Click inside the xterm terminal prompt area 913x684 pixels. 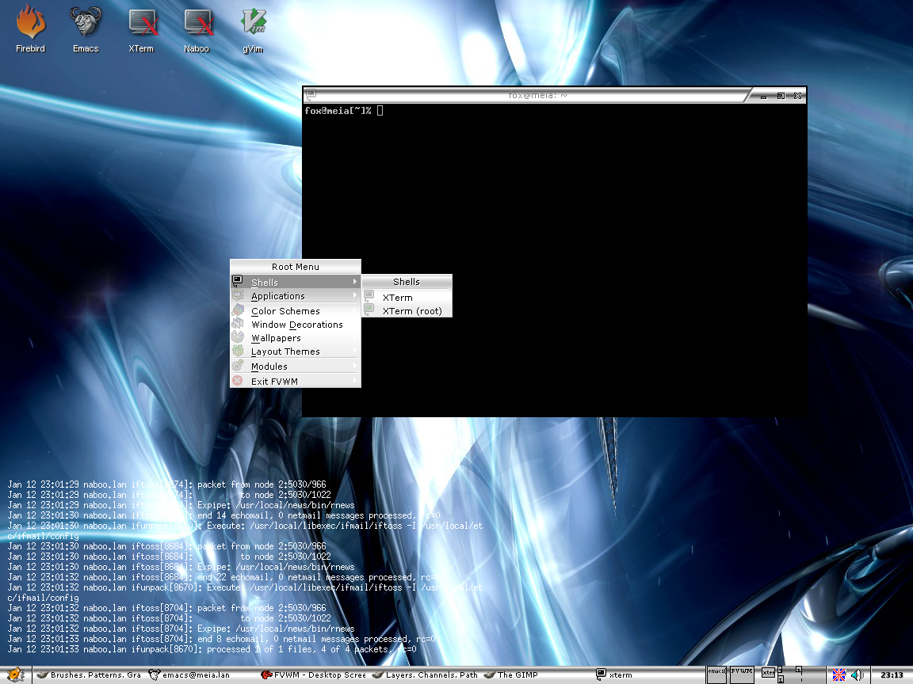click(x=554, y=260)
